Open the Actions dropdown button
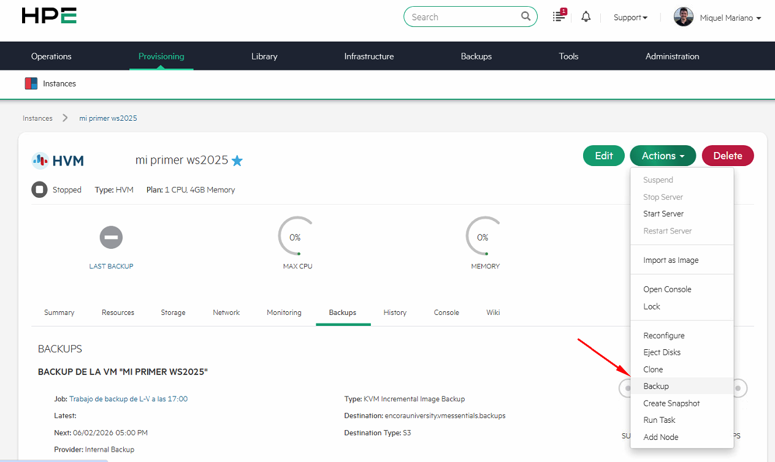 point(662,156)
